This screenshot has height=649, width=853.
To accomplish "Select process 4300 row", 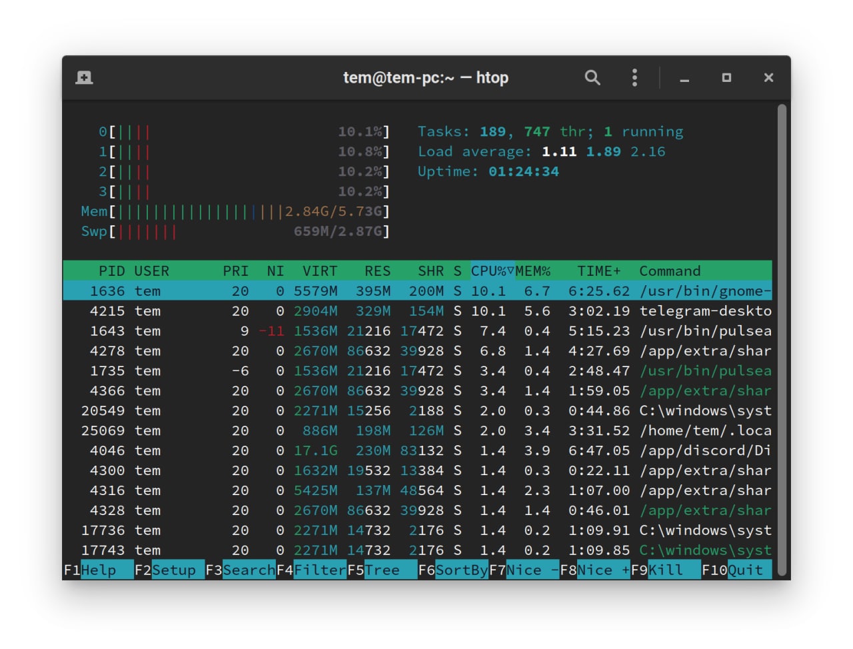I will 418,471.
